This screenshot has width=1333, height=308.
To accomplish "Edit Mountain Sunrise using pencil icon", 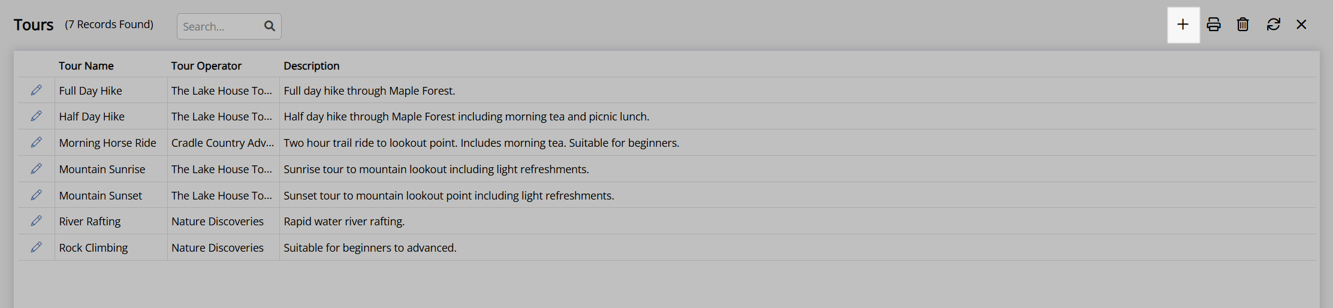I will point(37,168).
